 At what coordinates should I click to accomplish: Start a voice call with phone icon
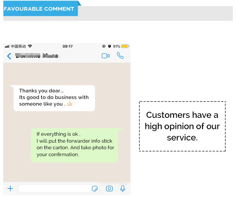pos(120,55)
